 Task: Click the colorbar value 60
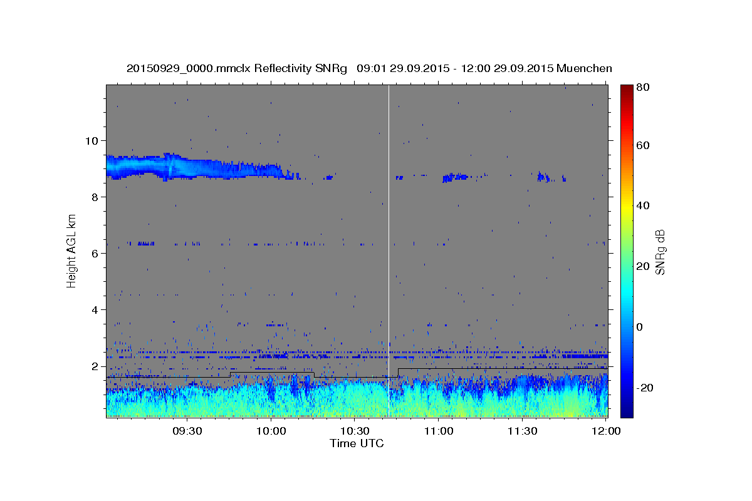click(644, 145)
